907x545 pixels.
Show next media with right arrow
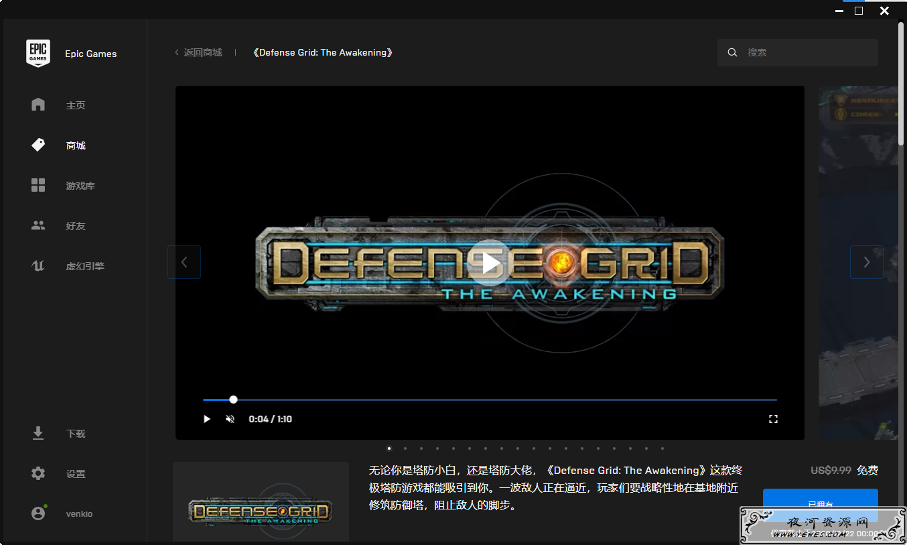[867, 262]
